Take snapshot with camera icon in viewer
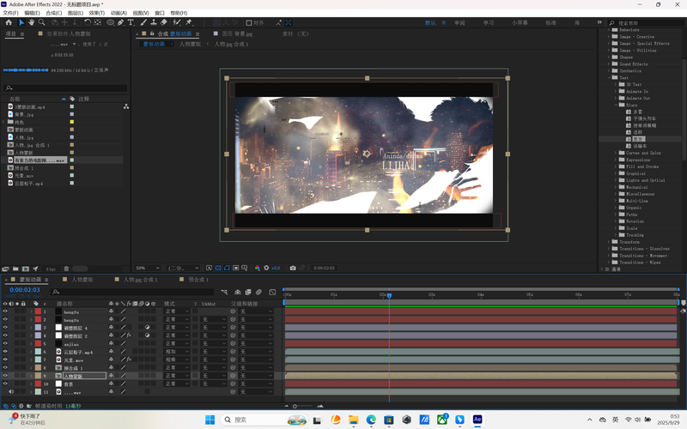This screenshot has height=429, width=687. [293, 268]
